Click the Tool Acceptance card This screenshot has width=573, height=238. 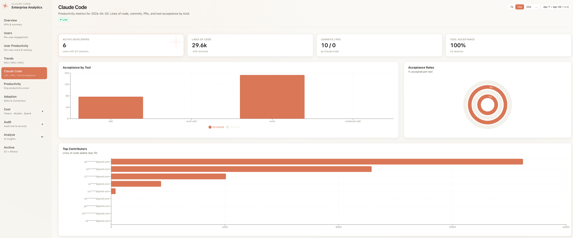click(508, 45)
